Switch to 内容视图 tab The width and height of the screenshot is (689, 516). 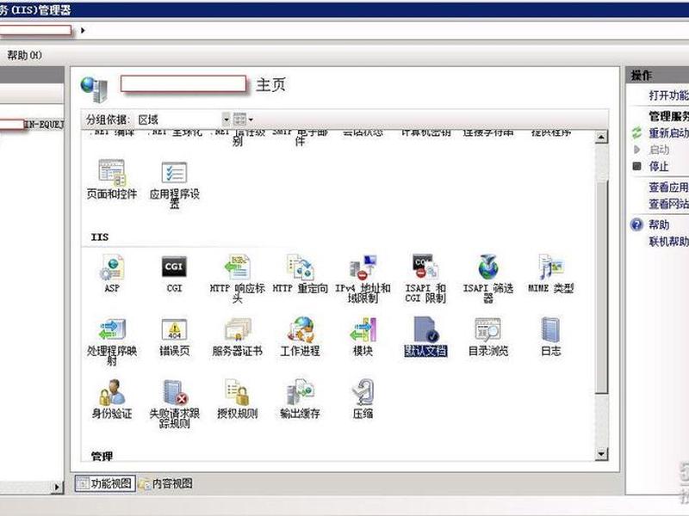pyautogui.click(x=165, y=483)
